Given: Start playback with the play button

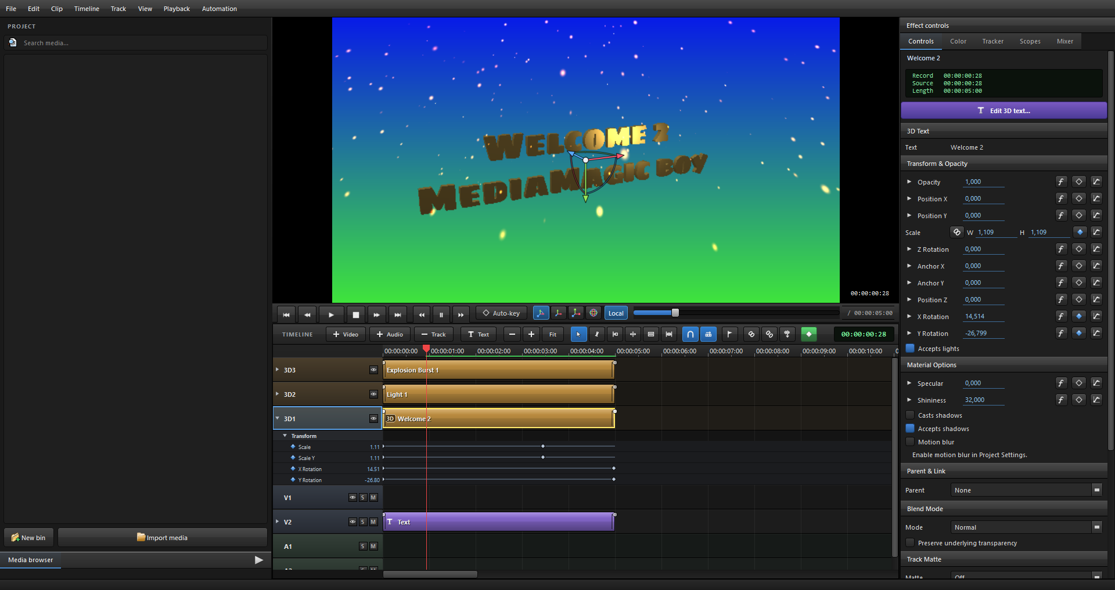Looking at the screenshot, I should pyautogui.click(x=331, y=314).
